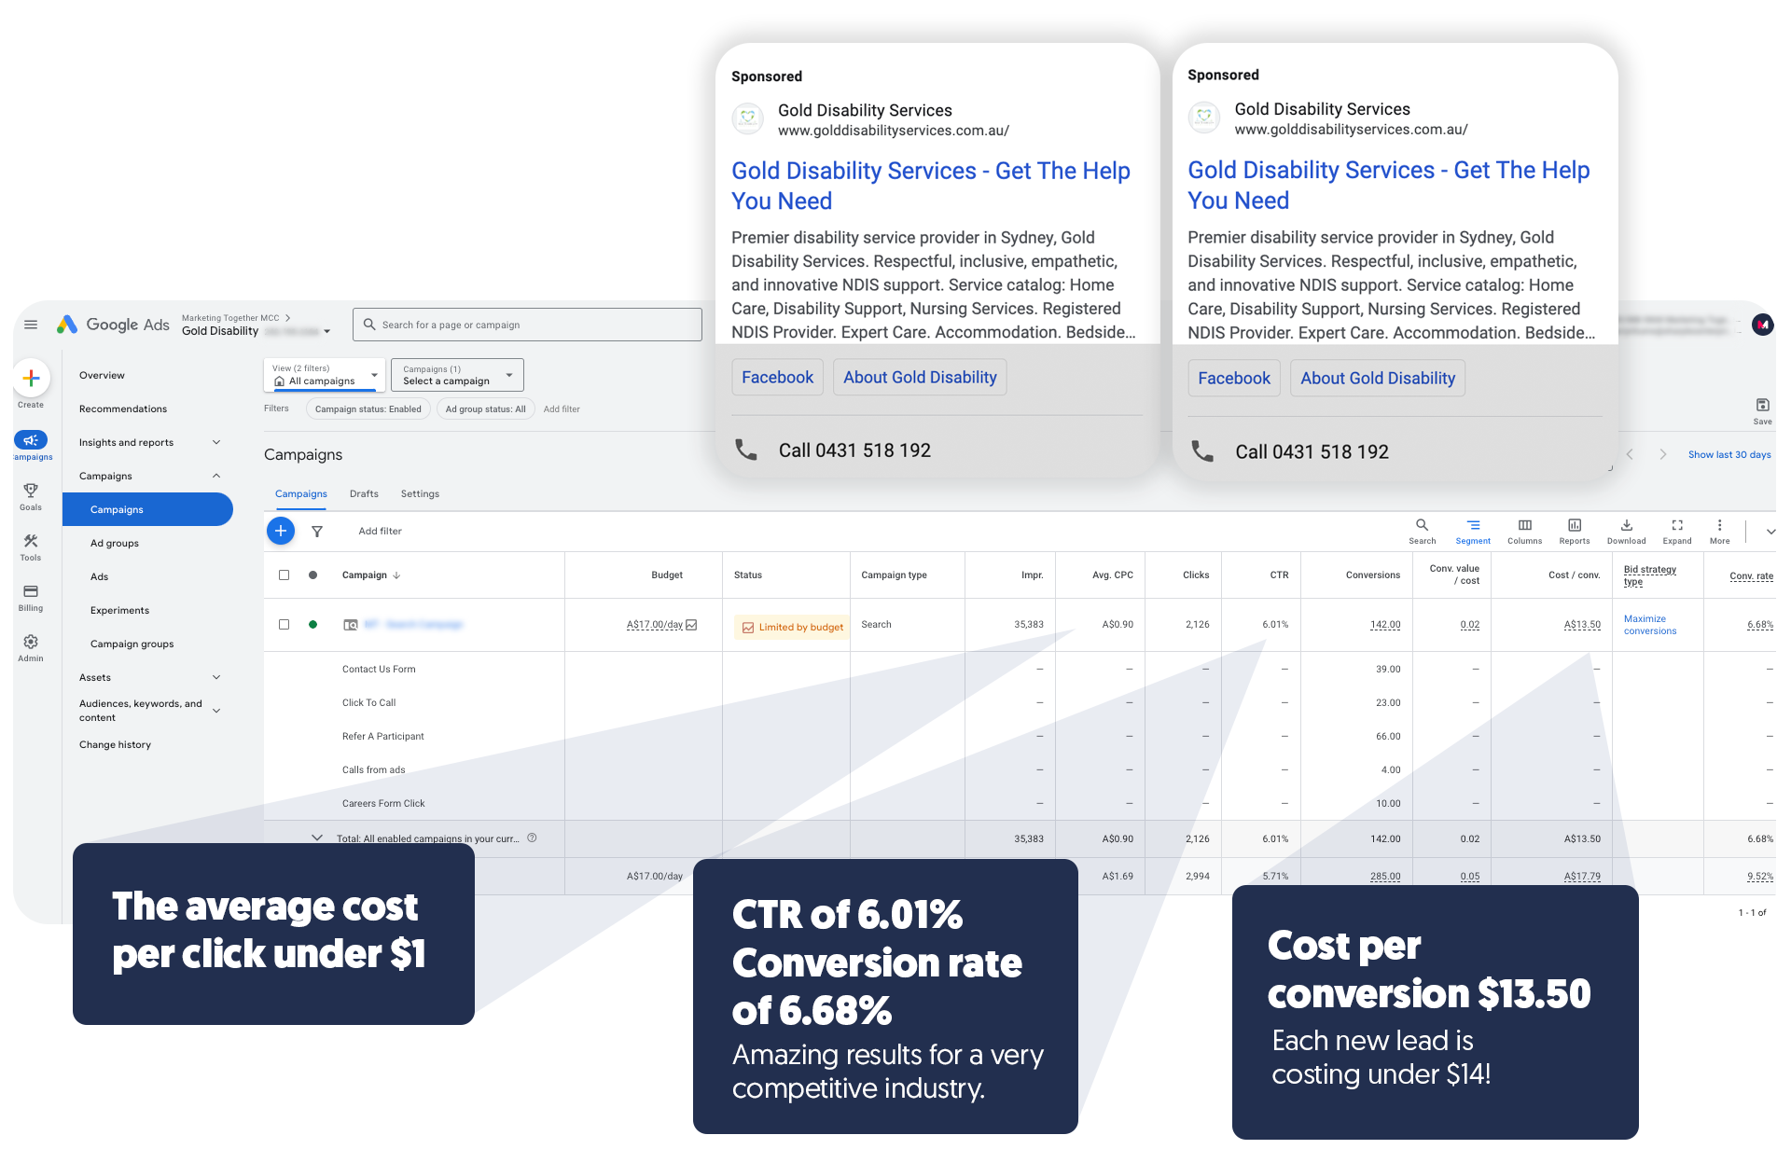
Task: Click Facebook sitelink in the left ad
Action: [x=777, y=377]
